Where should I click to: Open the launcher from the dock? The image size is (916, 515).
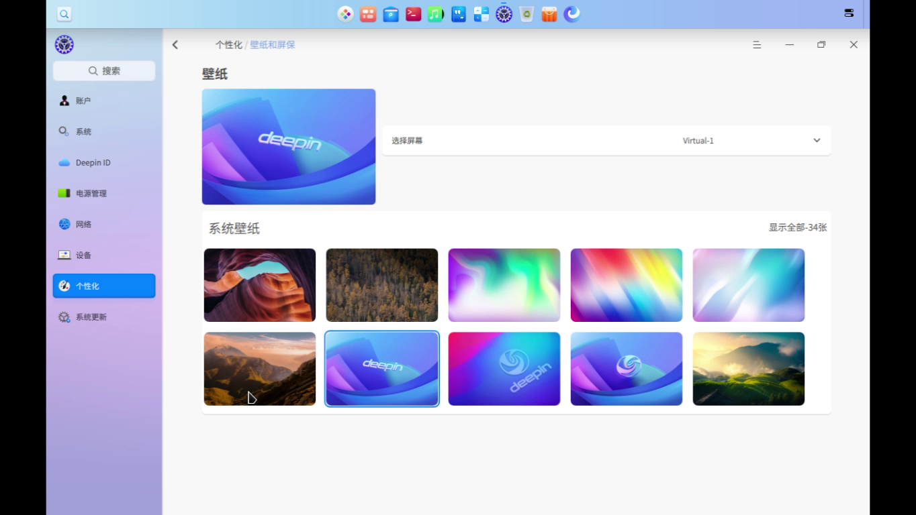click(x=345, y=14)
